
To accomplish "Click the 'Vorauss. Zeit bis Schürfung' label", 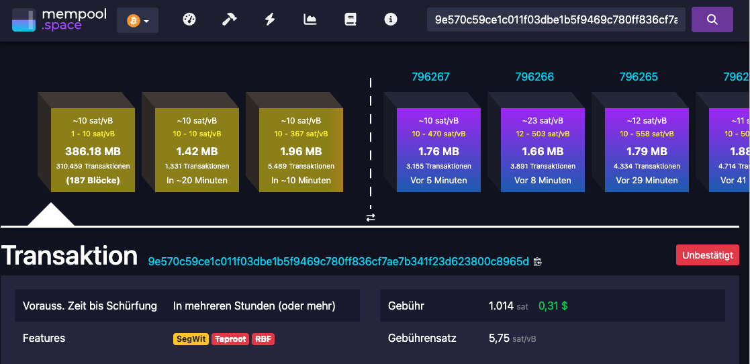I will [90, 306].
